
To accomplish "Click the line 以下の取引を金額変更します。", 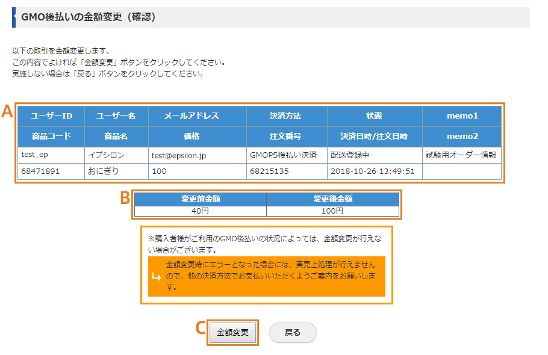I will (x=61, y=51).
